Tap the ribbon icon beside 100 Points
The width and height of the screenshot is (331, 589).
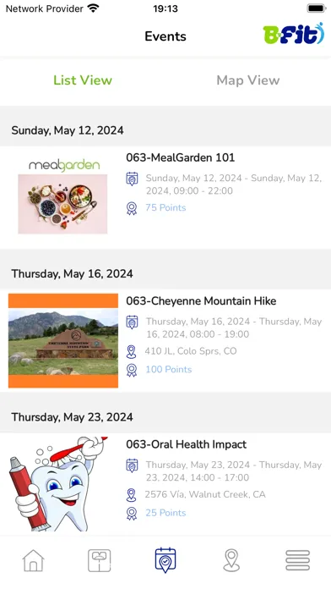(x=132, y=370)
